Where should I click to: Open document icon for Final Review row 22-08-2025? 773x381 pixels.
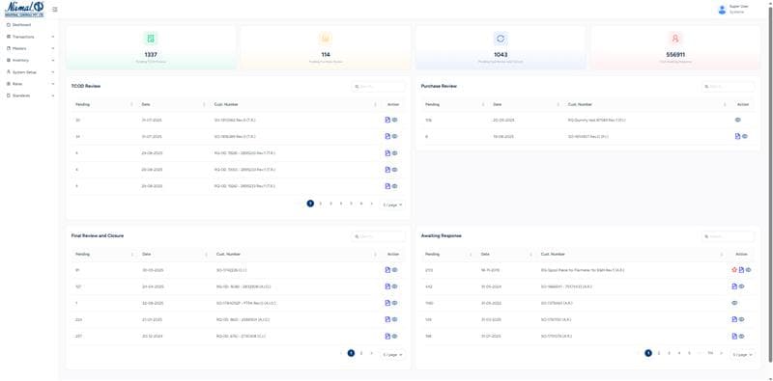(x=387, y=303)
